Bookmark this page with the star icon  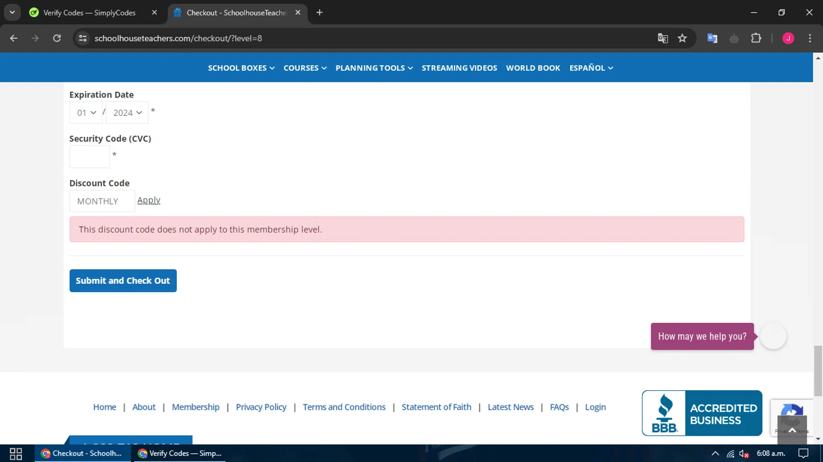(682, 38)
